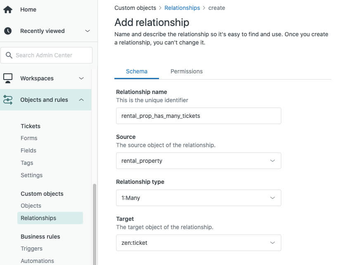This screenshot has width=337, height=265.
Task: Click the Relationship name label
Action: point(141,92)
